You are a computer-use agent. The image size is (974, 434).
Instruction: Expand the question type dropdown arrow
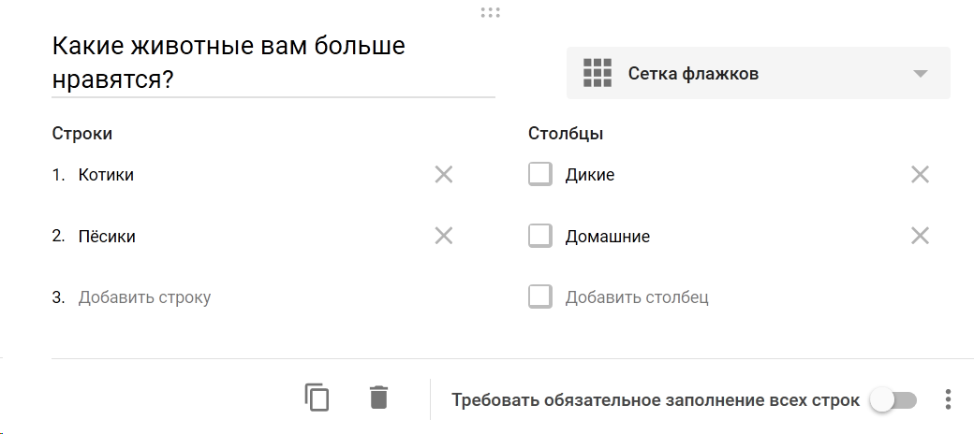click(x=921, y=74)
